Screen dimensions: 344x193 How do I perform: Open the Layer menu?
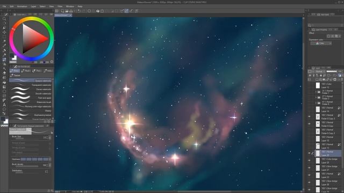tap(33, 6)
